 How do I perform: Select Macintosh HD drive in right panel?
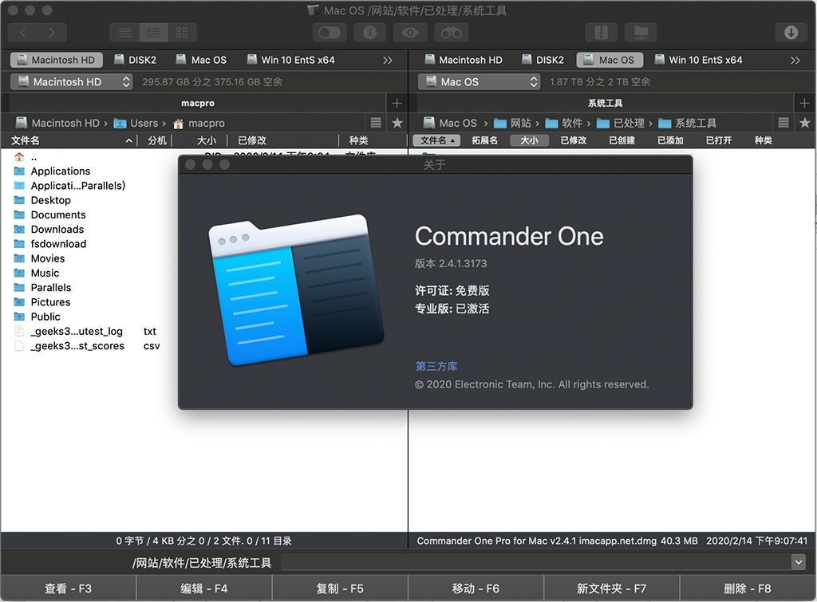click(464, 60)
